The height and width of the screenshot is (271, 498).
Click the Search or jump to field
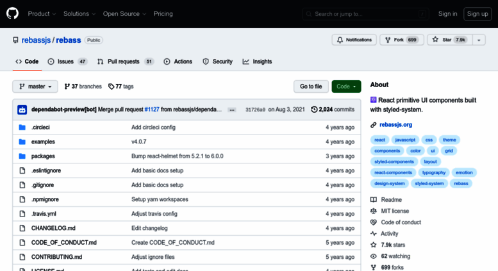click(365, 14)
